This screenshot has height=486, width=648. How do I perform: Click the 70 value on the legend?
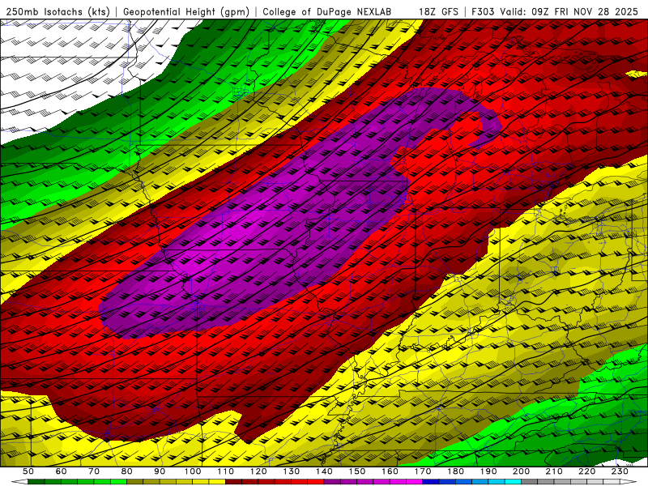[94, 471]
